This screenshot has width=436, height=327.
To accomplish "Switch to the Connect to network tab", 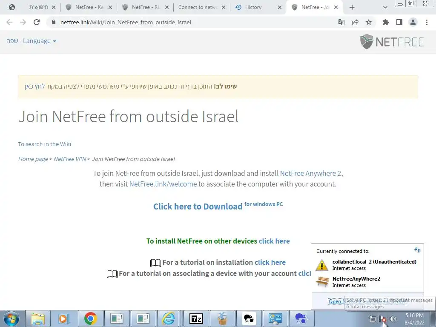I will [x=198, y=7].
